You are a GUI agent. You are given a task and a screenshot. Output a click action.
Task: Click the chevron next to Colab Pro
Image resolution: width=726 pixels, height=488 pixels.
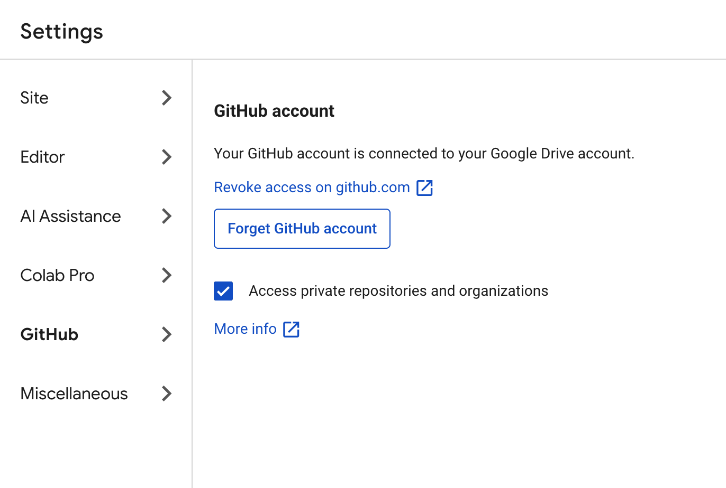tap(167, 275)
